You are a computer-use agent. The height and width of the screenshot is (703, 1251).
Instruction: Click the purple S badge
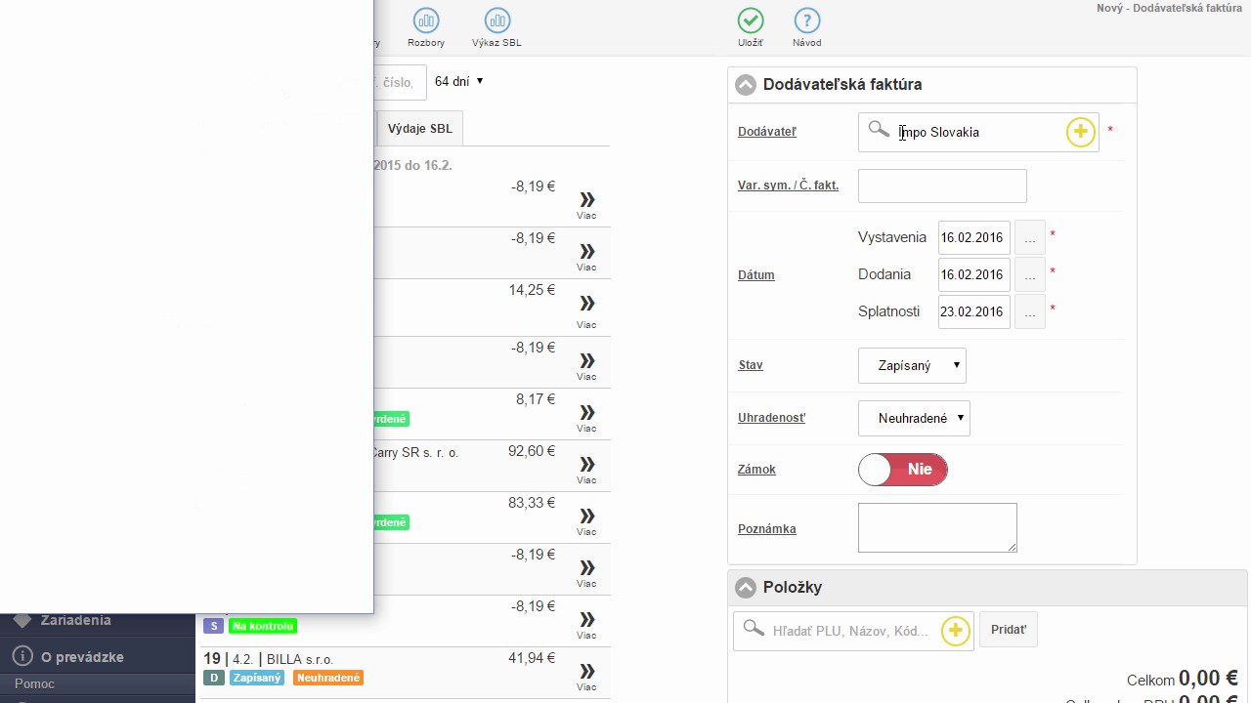213,626
